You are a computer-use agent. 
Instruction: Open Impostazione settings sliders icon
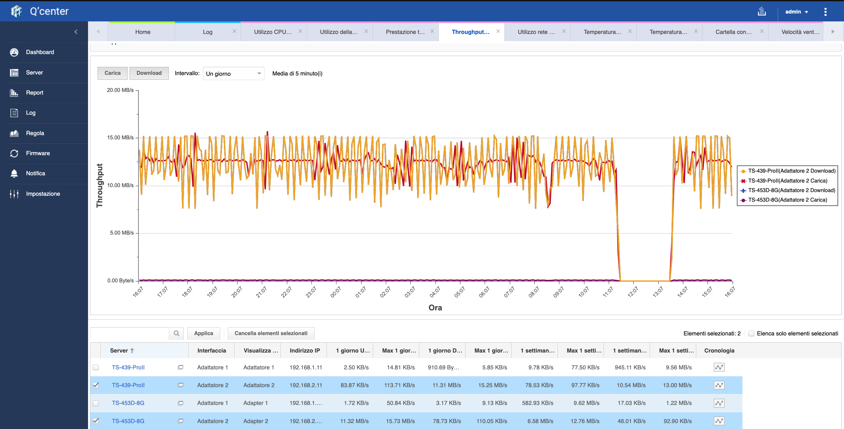coord(14,194)
